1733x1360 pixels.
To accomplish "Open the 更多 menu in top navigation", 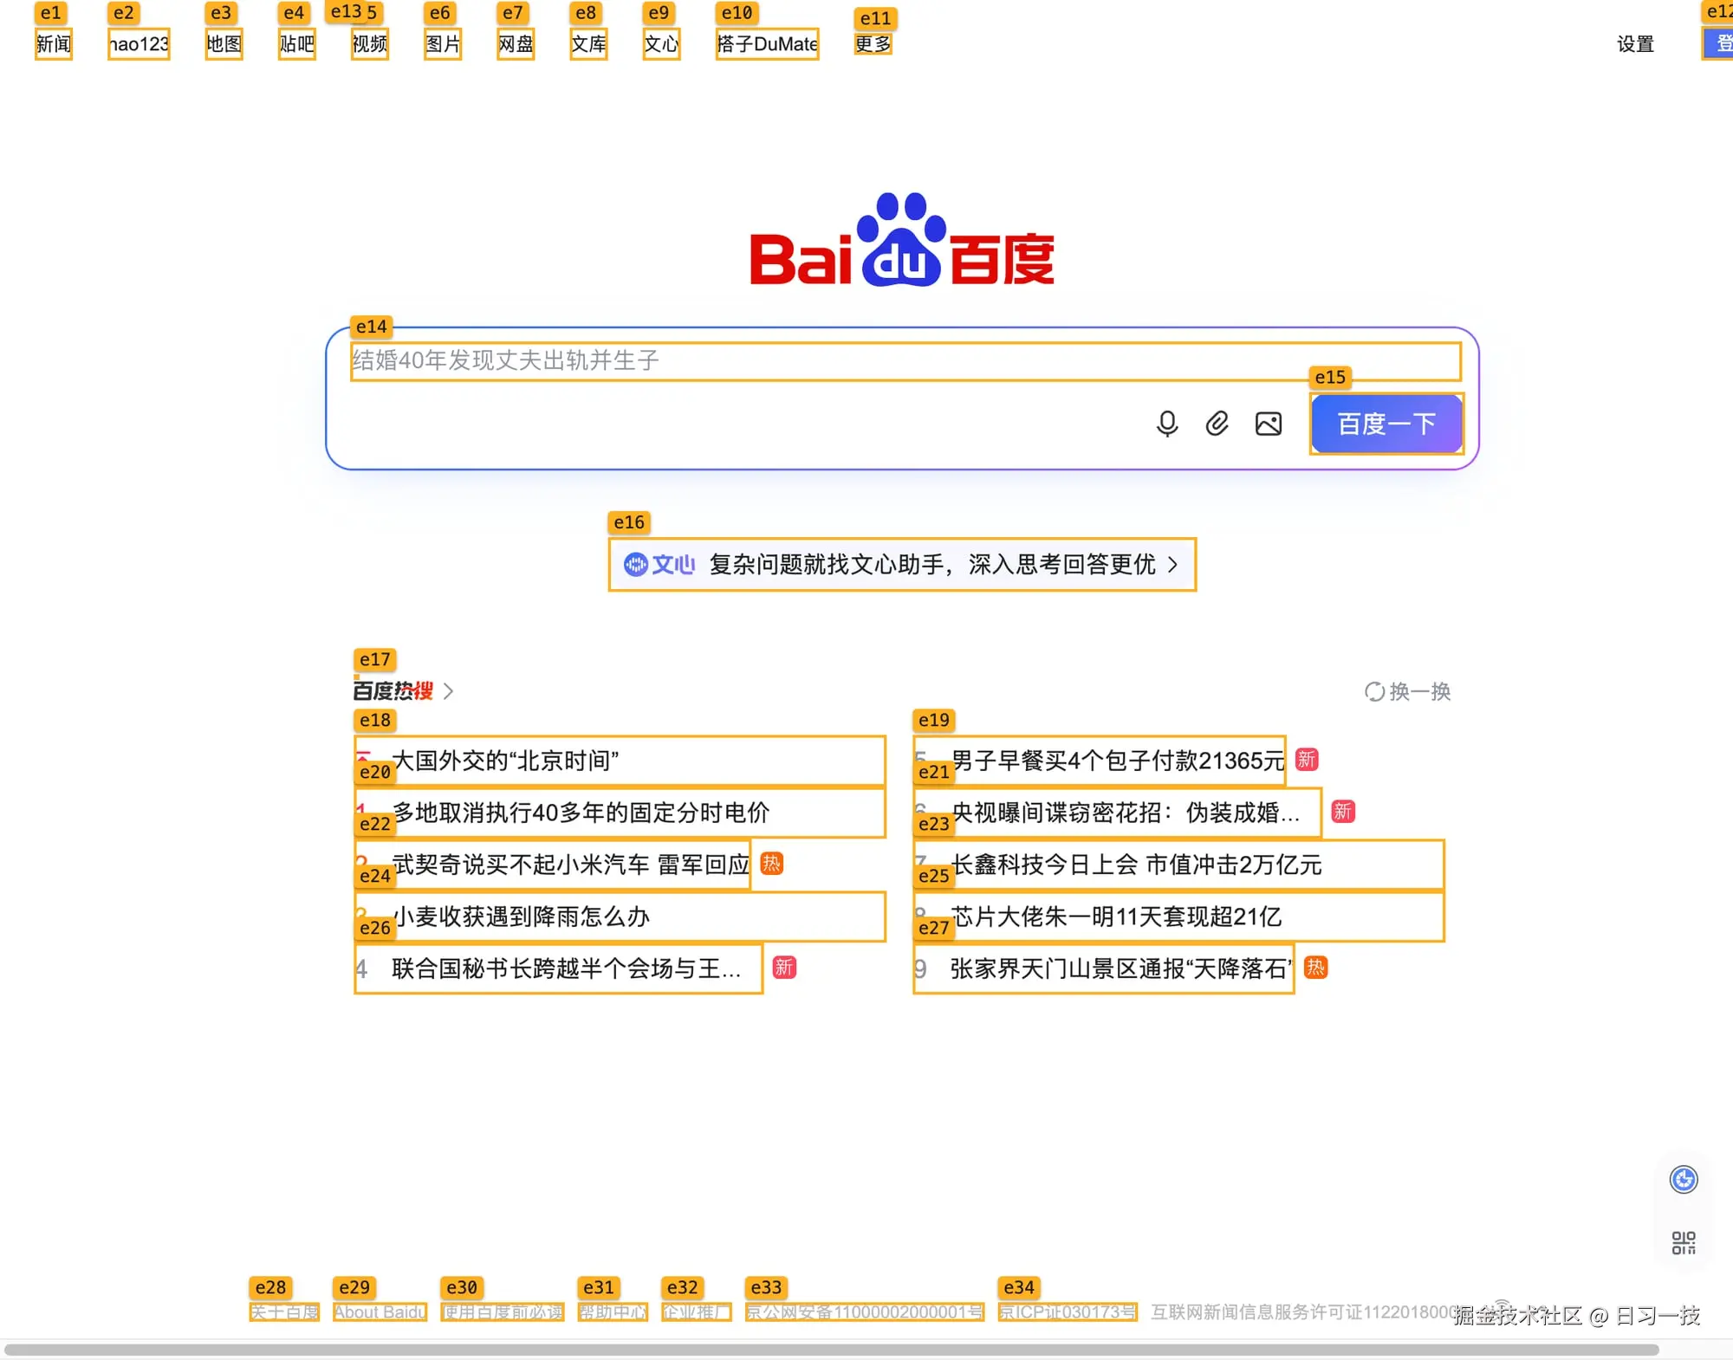I will (x=873, y=43).
